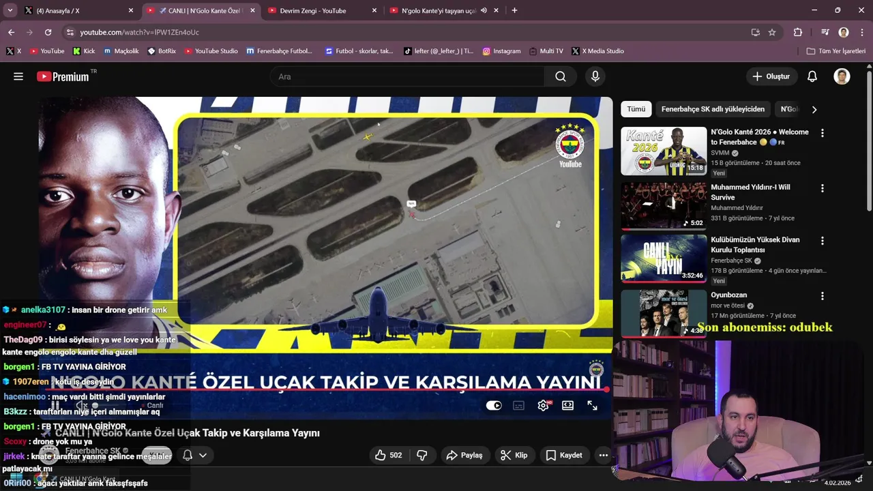Click the search magnifier button
The height and width of the screenshot is (491, 873).
(561, 76)
